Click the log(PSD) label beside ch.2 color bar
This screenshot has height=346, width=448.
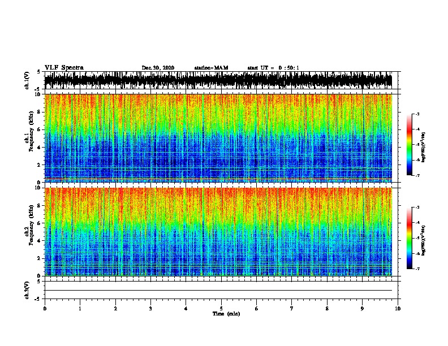pos(423,240)
